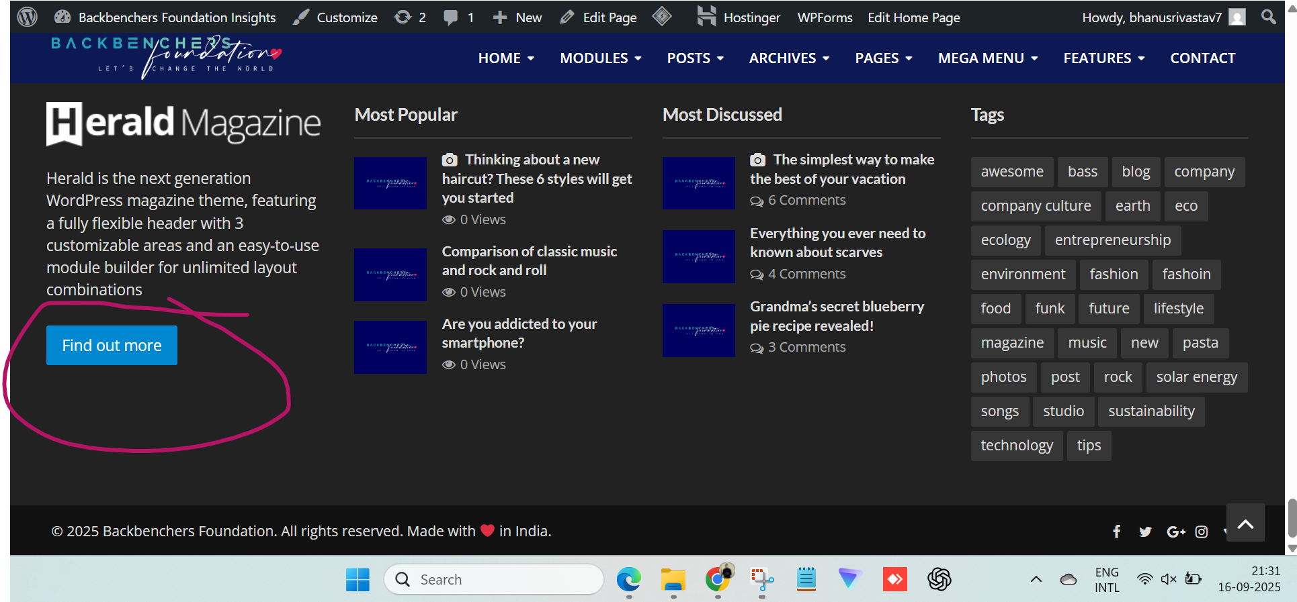This screenshot has height=602, width=1297.
Task: Click the Twitter icon in footer
Action: tap(1145, 532)
